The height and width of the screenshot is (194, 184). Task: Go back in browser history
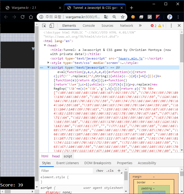[6, 17]
